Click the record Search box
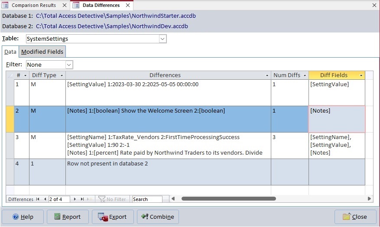This screenshot has height=227, width=380. [147, 199]
